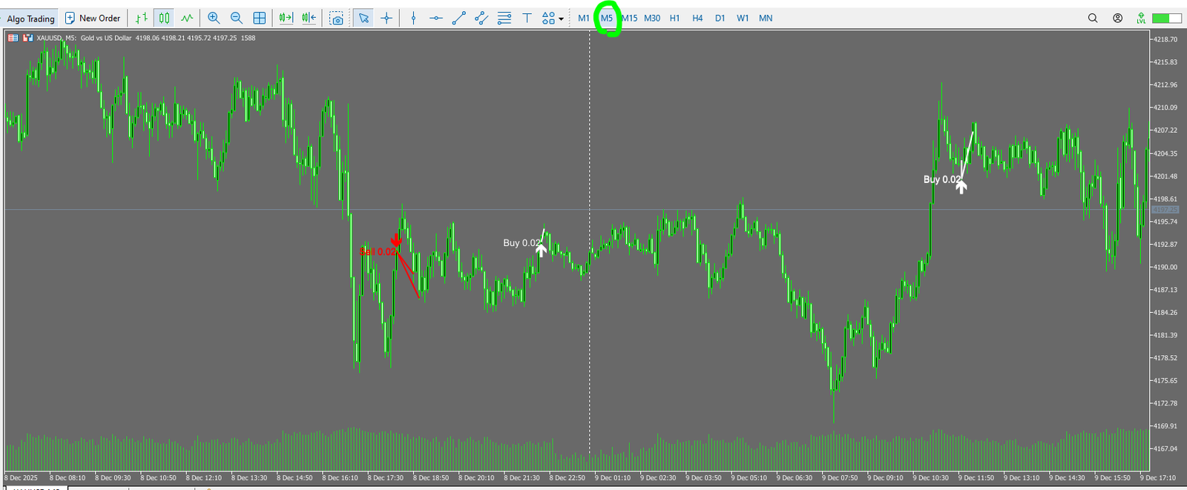Open the search magnifier in toolbar

click(1093, 18)
